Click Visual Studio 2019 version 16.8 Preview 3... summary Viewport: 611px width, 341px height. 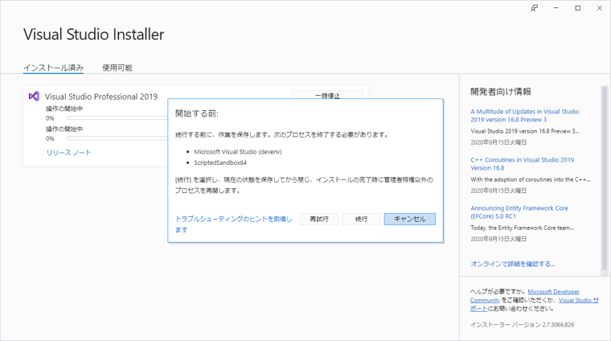click(x=525, y=131)
